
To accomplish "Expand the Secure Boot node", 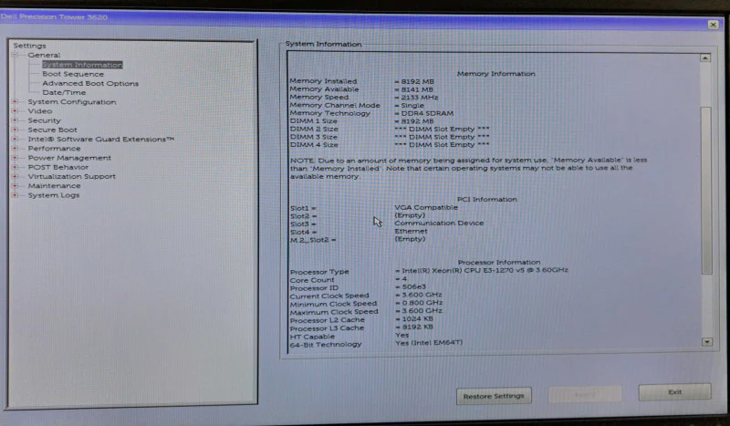I will 15,130.
